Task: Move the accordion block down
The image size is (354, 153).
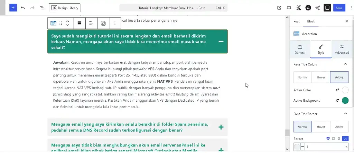Action: pyautogui.click(x=67, y=25)
